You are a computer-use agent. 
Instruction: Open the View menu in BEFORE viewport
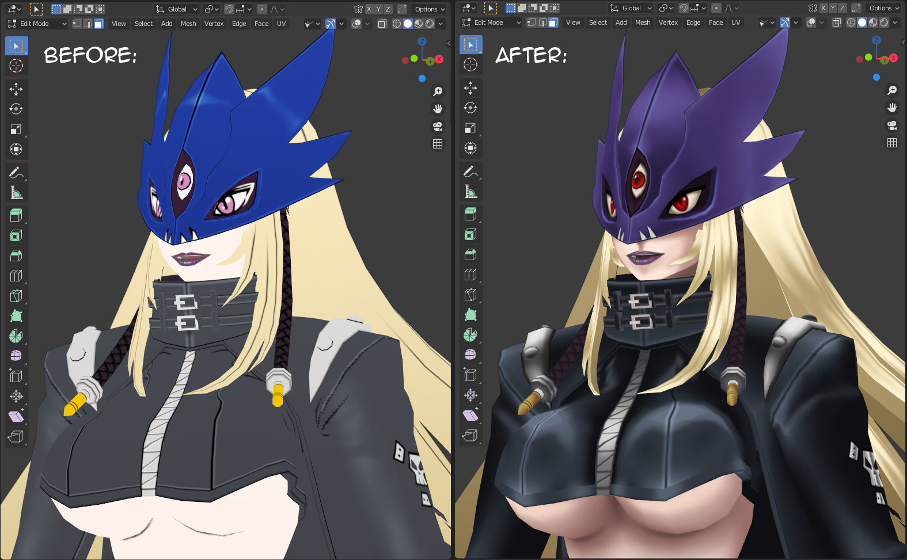[x=119, y=24]
